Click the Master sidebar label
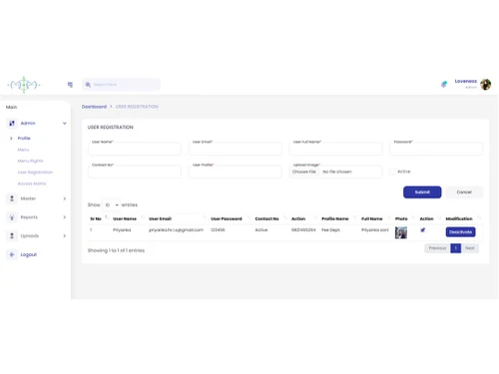Viewport: 499px width, 374px height. coord(28,198)
